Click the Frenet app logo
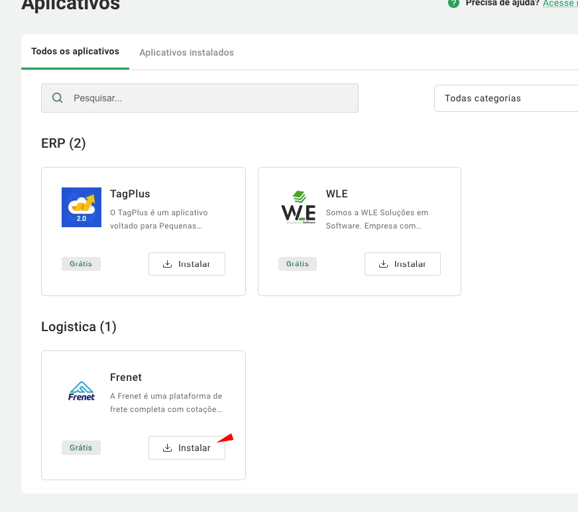This screenshot has height=512, width=578. coord(82,391)
